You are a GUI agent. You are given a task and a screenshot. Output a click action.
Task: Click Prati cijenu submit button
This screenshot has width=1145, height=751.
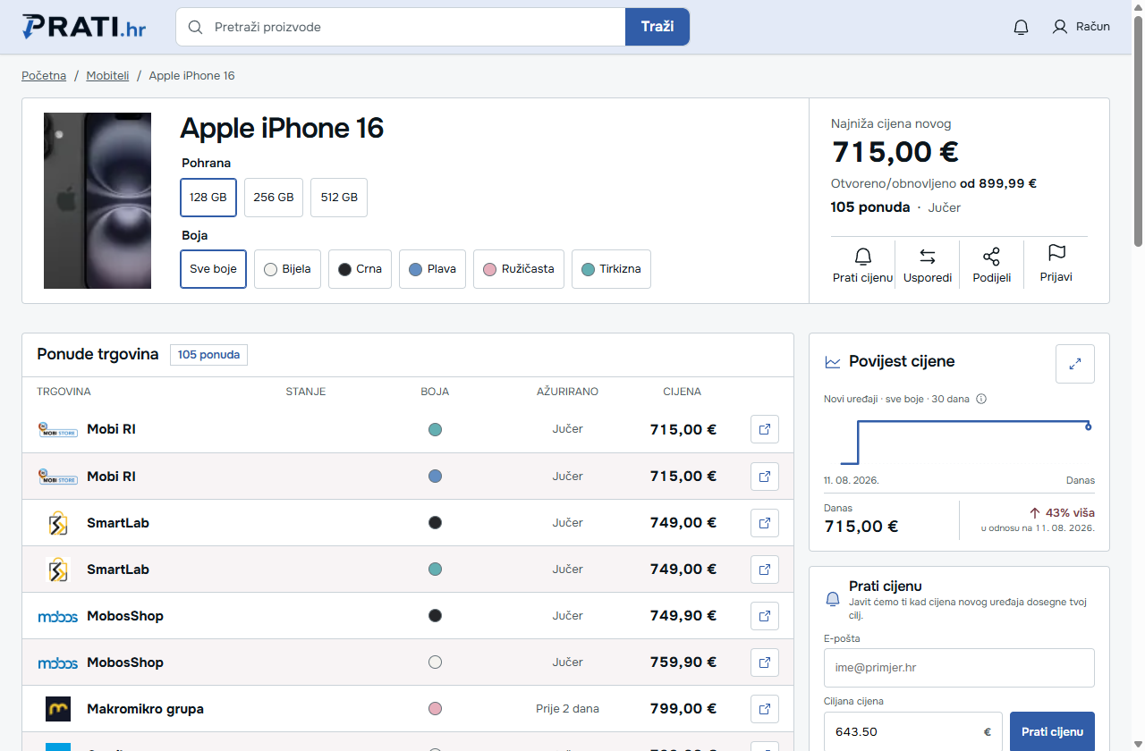tap(1052, 731)
